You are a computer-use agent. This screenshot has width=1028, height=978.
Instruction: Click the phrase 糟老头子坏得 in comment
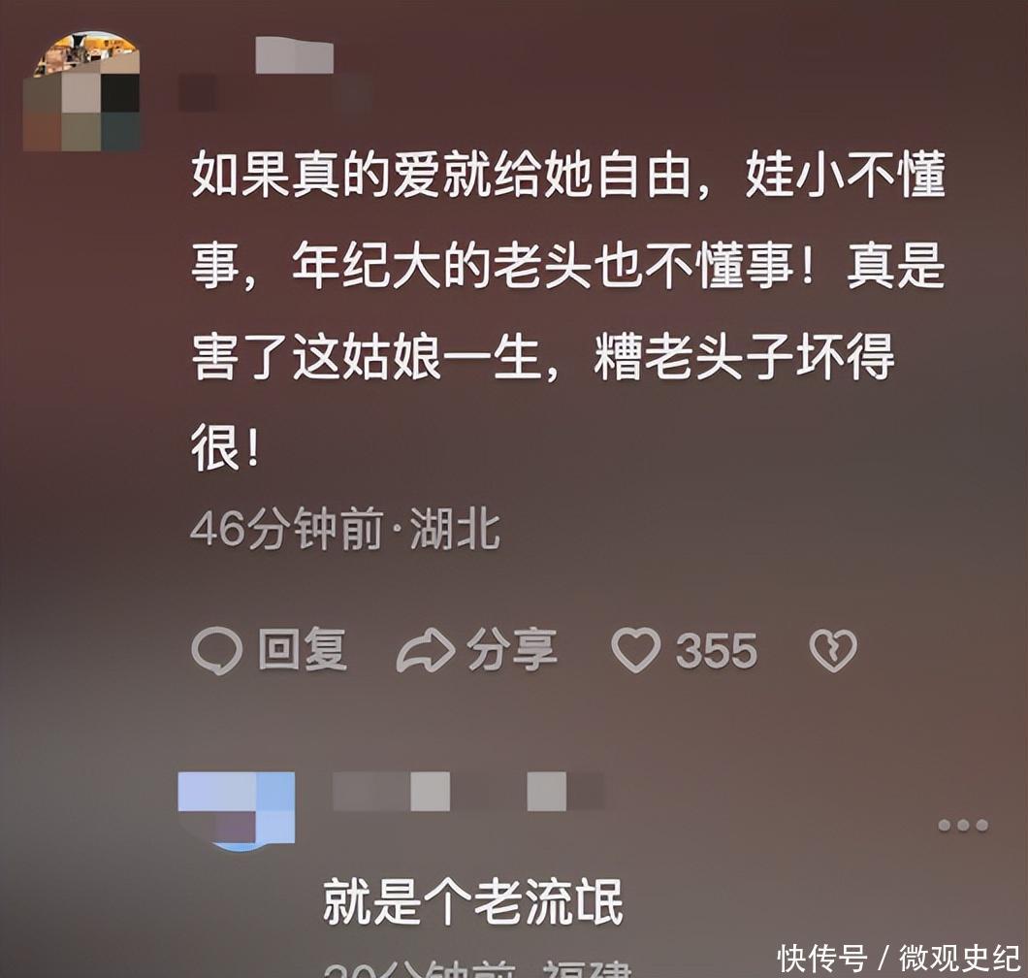744,357
